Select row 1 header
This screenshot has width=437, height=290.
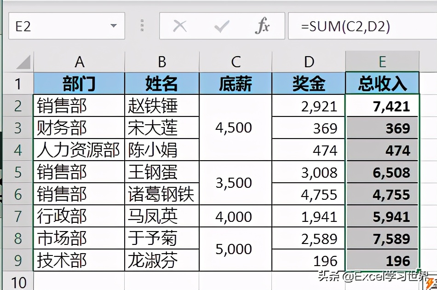click(18, 84)
